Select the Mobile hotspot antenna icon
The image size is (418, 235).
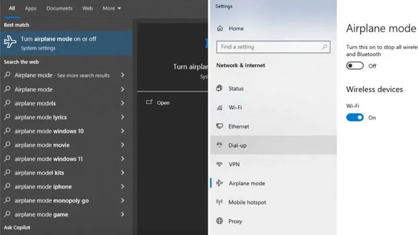[219, 202]
